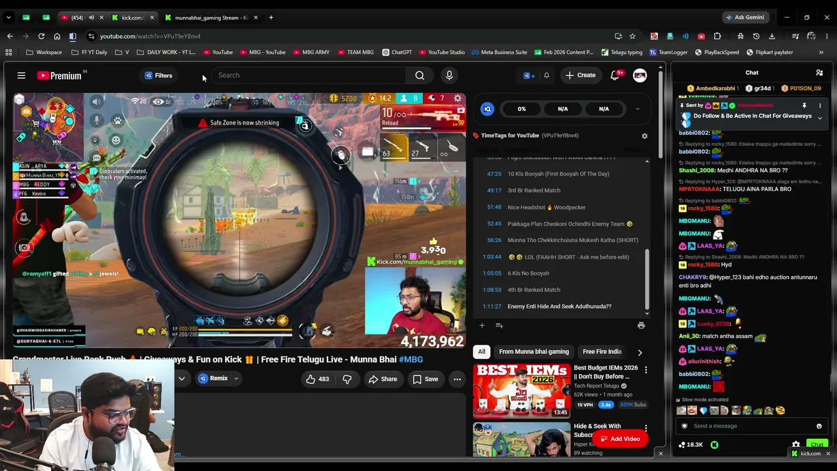Open browser downloads
837x471 pixels.
(x=772, y=36)
